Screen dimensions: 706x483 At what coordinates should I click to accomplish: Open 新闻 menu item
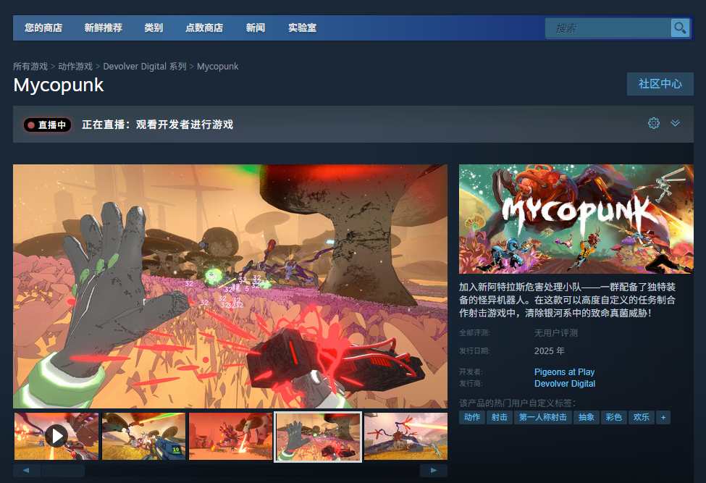click(x=256, y=28)
